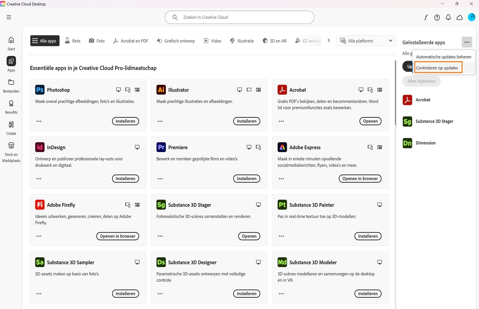The height and width of the screenshot is (309, 479).
Task: Open the Geïnstalleerde apps options menu
Action: click(x=467, y=42)
